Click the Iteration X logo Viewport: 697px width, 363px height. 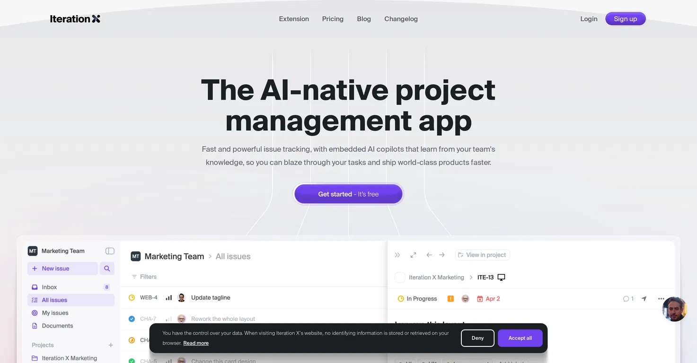point(75,19)
